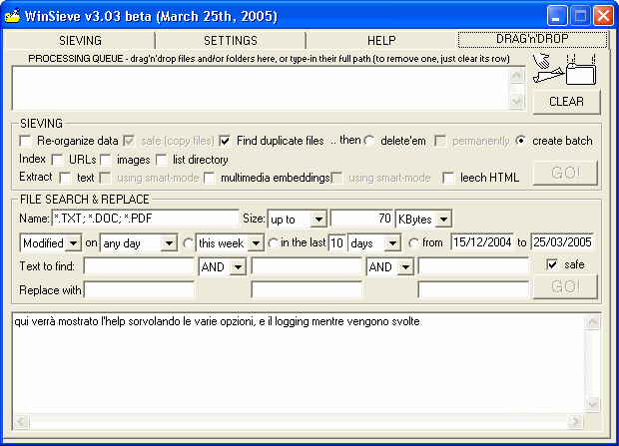Switch to the SIEVING tab
Screen dimensions: 619x446
coord(80,41)
